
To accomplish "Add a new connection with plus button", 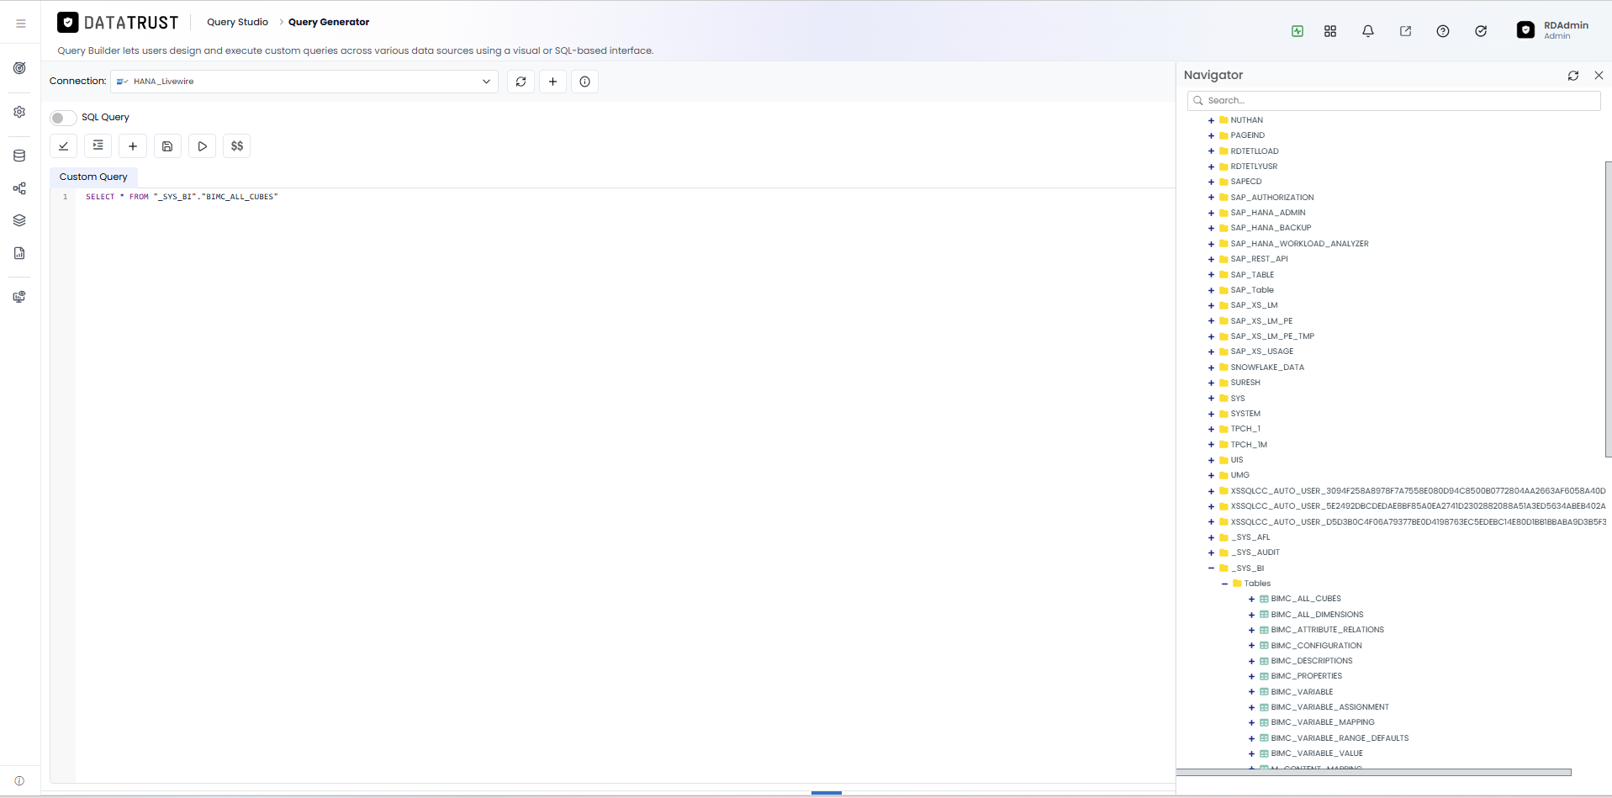I will pyautogui.click(x=552, y=82).
